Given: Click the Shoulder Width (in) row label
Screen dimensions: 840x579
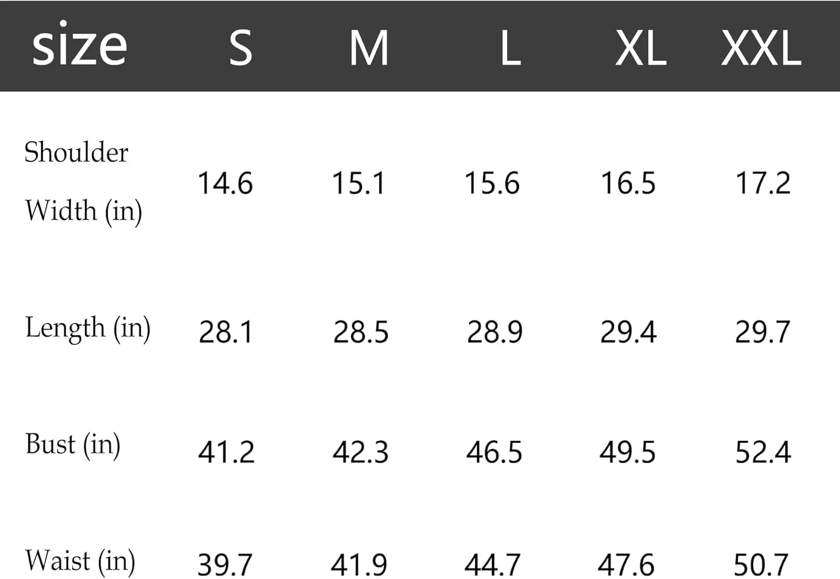Looking at the screenshot, I should tap(83, 181).
